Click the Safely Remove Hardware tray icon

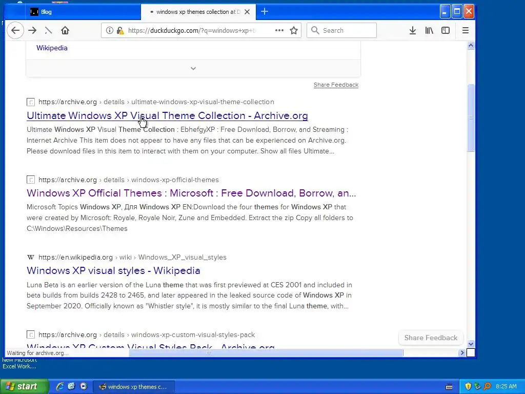tap(477, 386)
